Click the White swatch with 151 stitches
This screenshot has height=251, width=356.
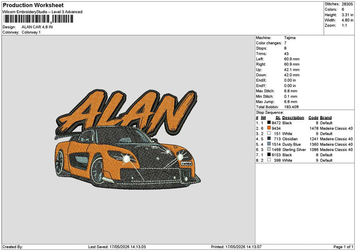pos(269,133)
